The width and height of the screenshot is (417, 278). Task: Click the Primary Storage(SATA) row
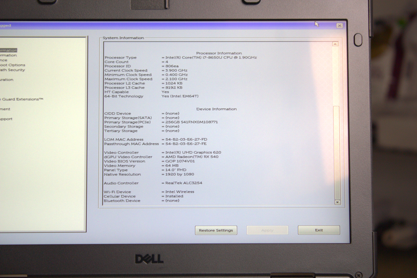[142, 118]
